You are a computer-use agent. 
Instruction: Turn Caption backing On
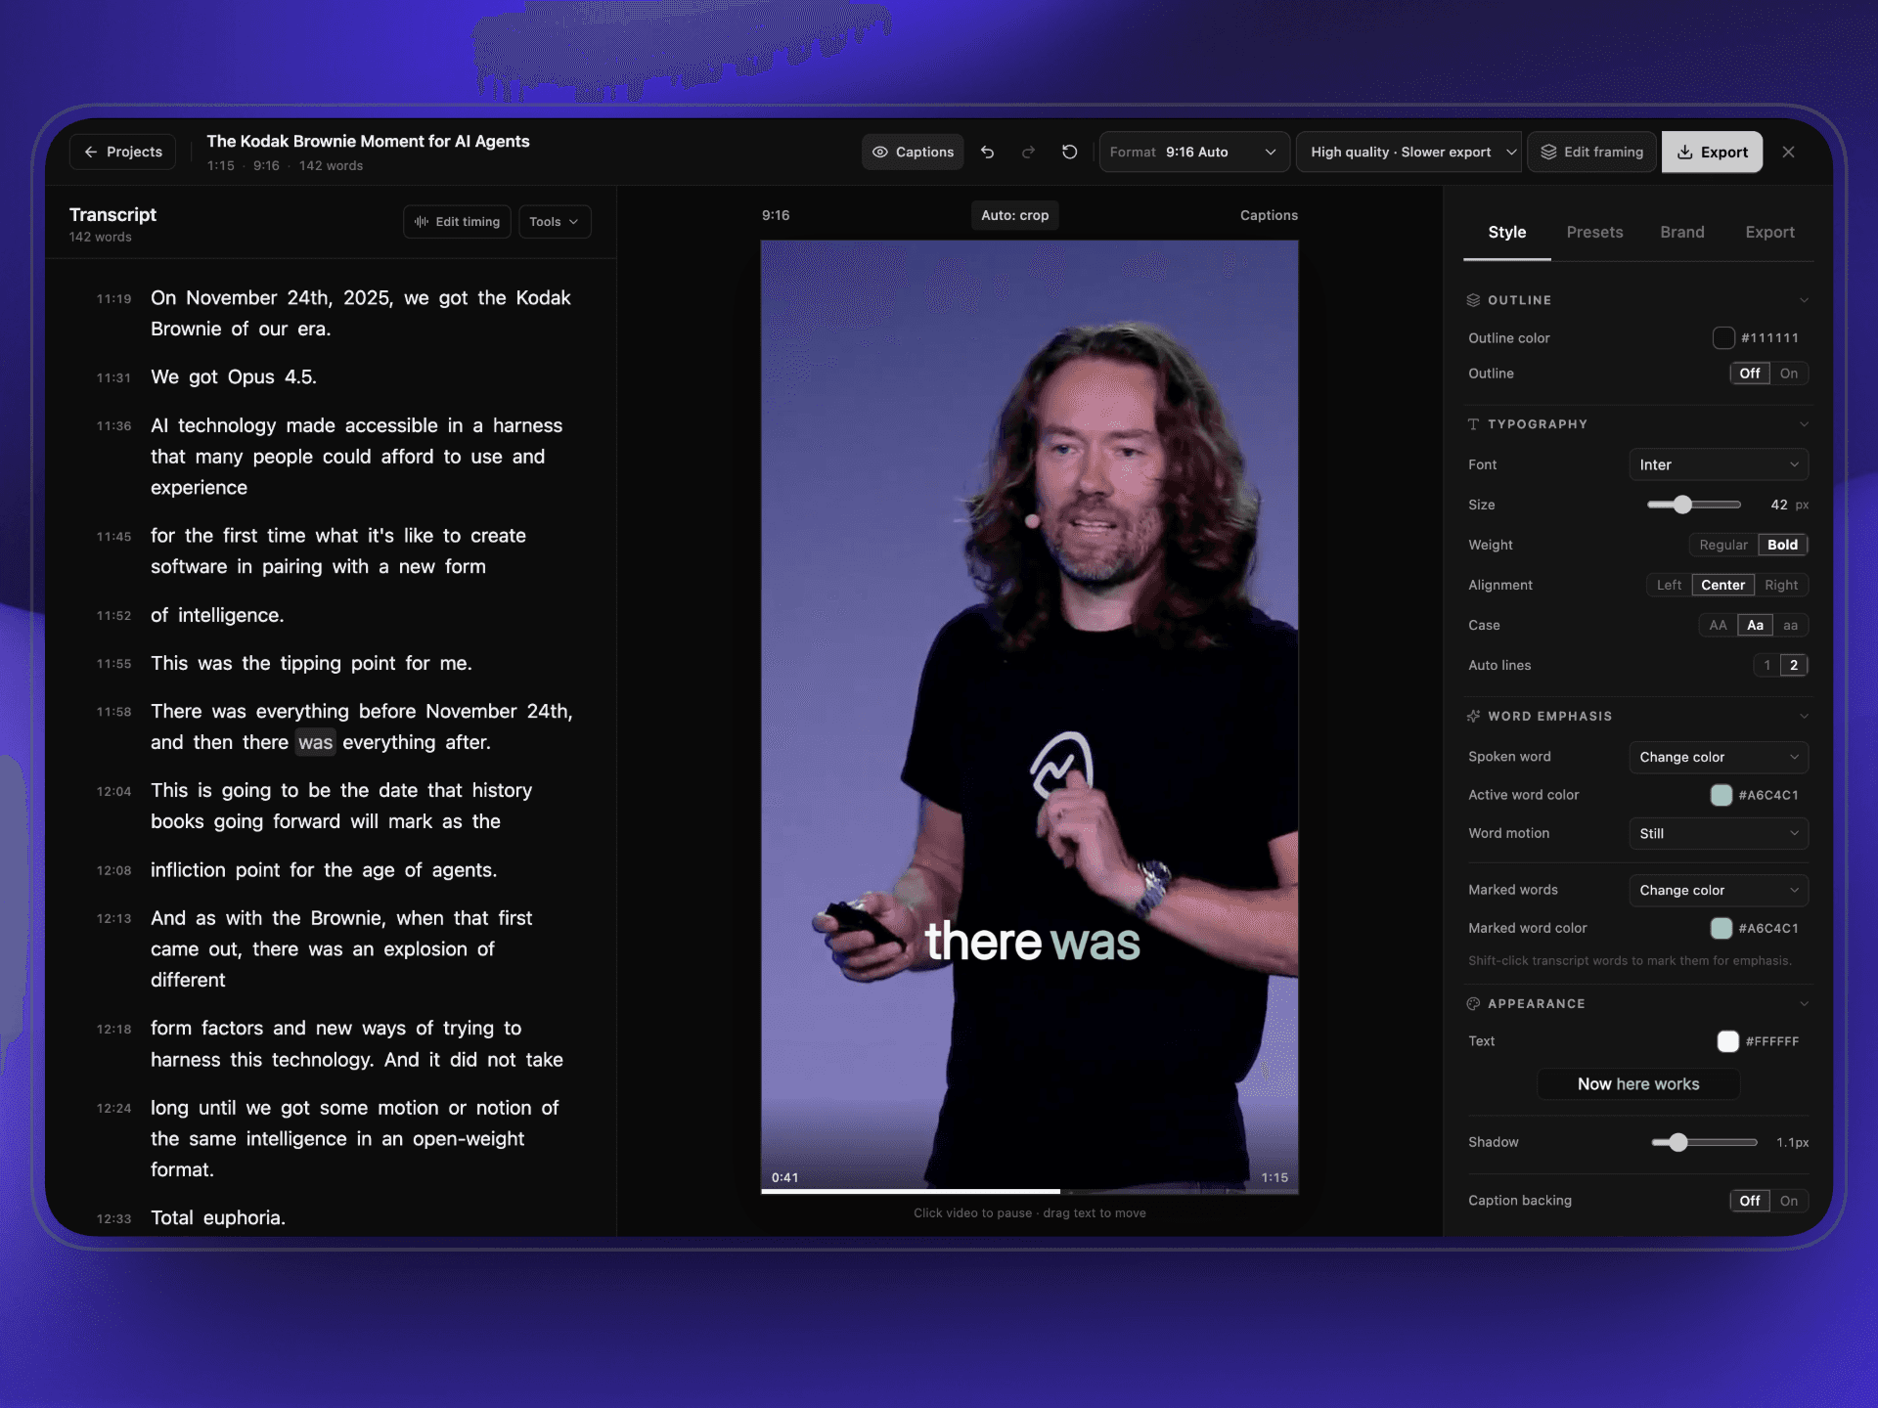coord(1789,1202)
